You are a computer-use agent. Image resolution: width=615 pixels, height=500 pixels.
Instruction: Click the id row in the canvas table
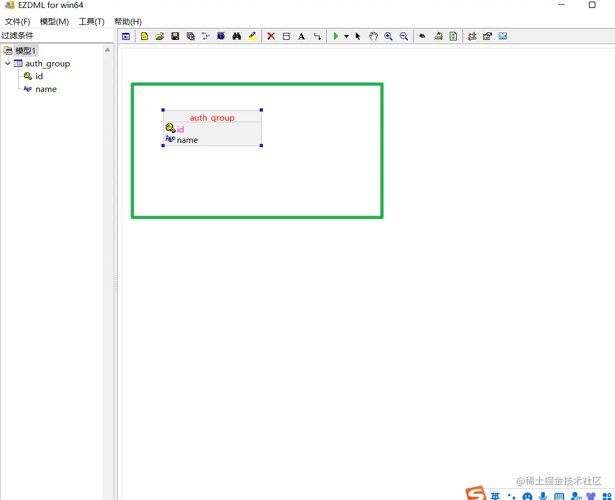tap(212, 129)
